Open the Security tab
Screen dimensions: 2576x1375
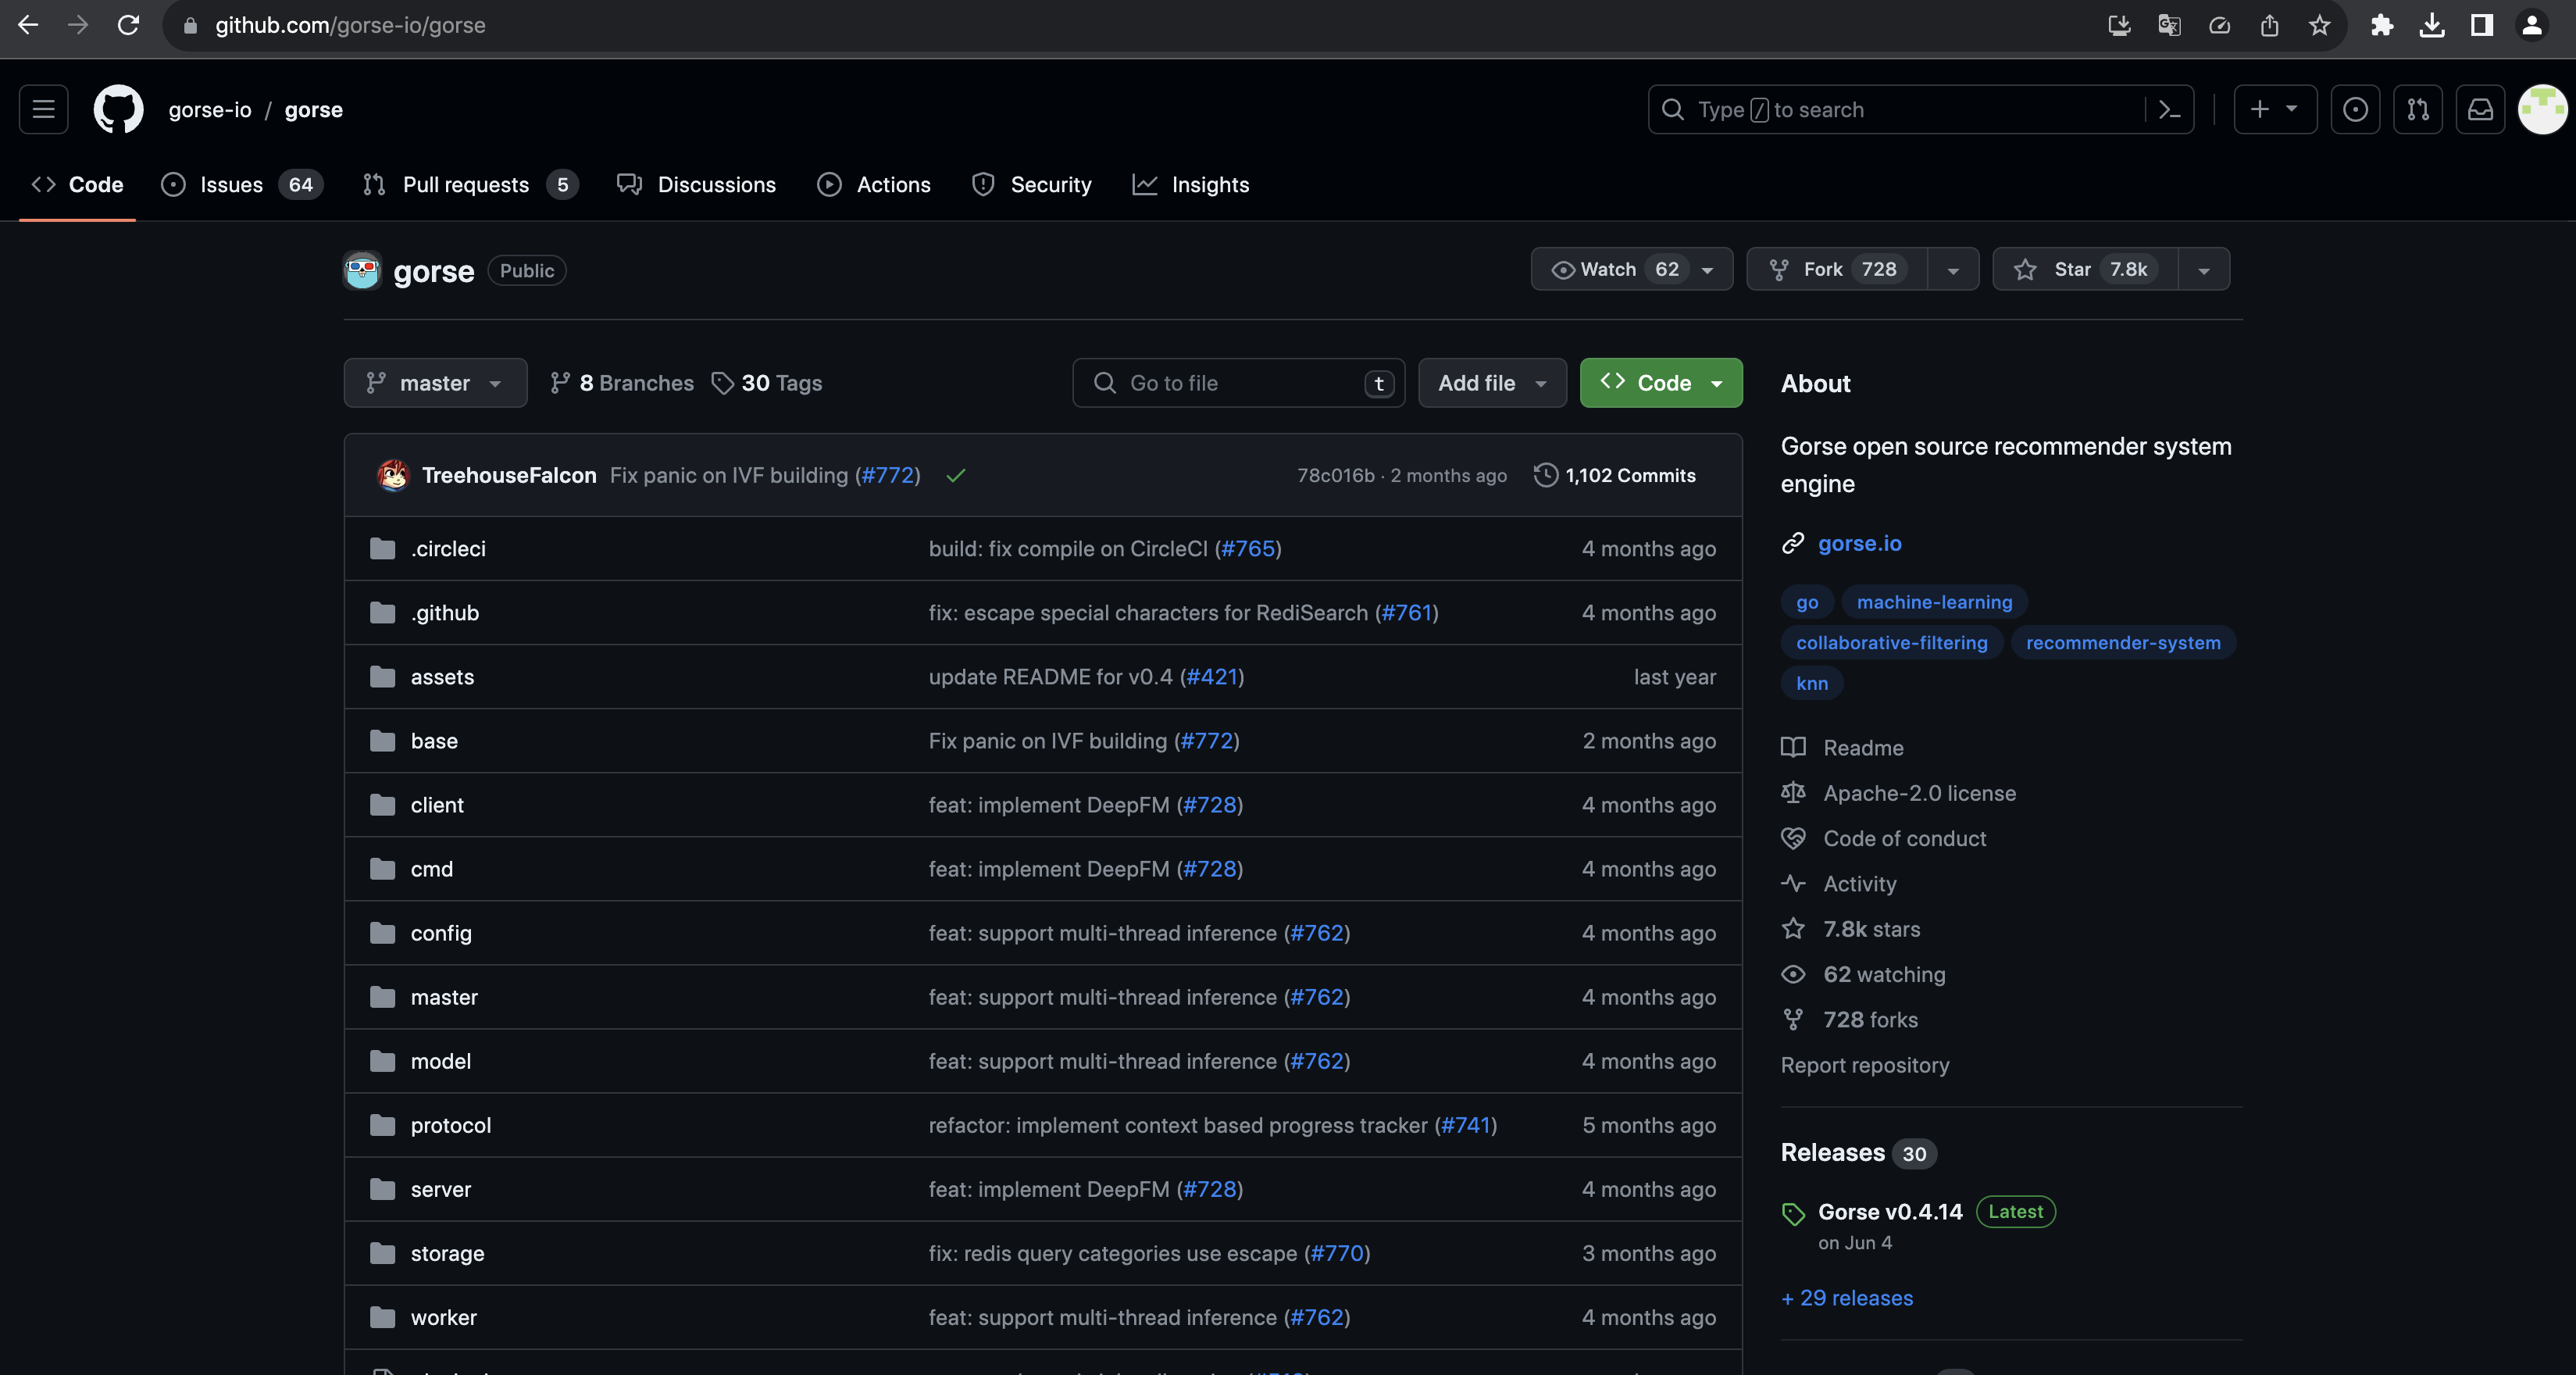[x=1032, y=184]
